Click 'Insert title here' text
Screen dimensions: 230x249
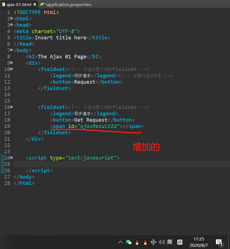pyautogui.click(x=60, y=38)
